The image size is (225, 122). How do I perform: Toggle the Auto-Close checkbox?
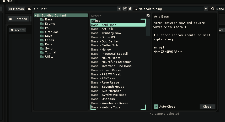tap(156, 107)
